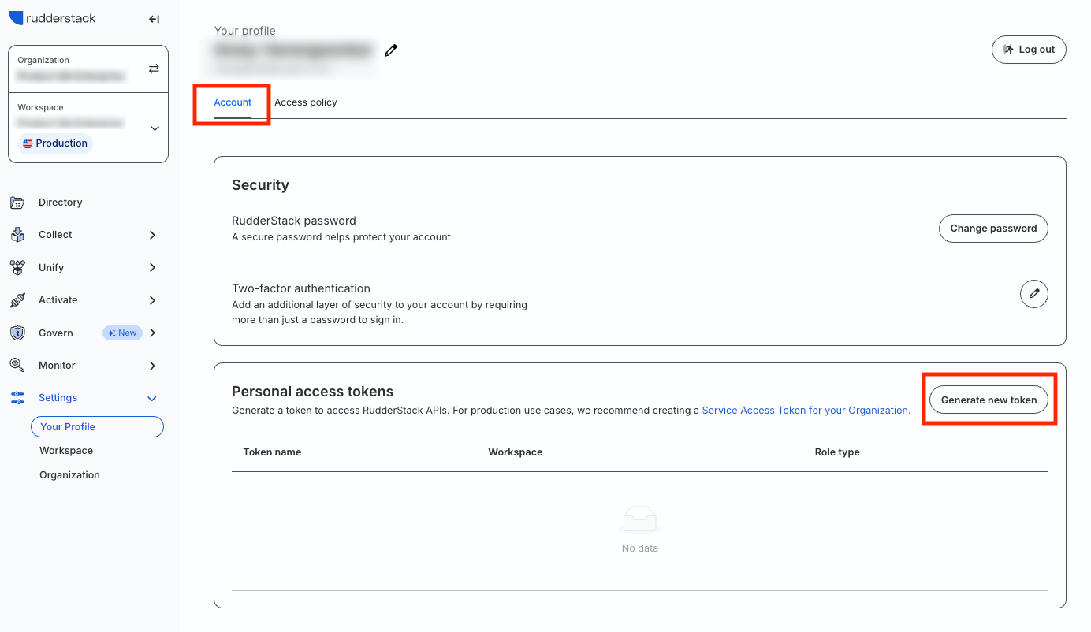This screenshot has width=1091, height=632.
Task: Click the Activate icon
Action: [x=17, y=300]
